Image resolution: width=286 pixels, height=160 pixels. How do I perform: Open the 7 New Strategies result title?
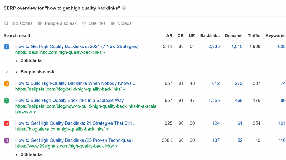(x=77, y=46)
